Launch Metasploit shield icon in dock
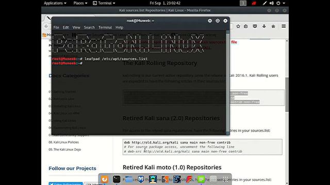Screen dimensions: 330x185 (x=141, y=179)
